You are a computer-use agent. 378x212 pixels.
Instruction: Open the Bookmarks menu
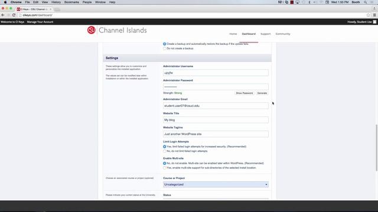point(71,2)
